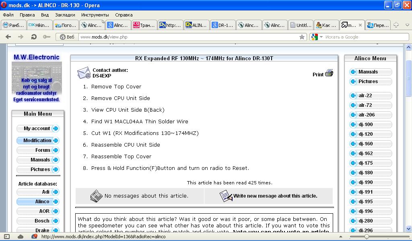Open alr-22 in Alinco Menu
The image size is (412, 241).
coord(371,96)
